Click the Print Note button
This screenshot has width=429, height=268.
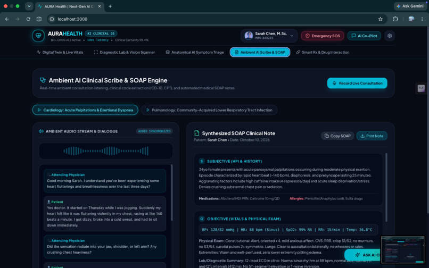pos(372,136)
